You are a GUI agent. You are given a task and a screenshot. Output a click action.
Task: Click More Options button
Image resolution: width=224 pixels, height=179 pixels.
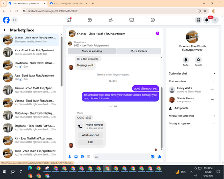click(139, 51)
